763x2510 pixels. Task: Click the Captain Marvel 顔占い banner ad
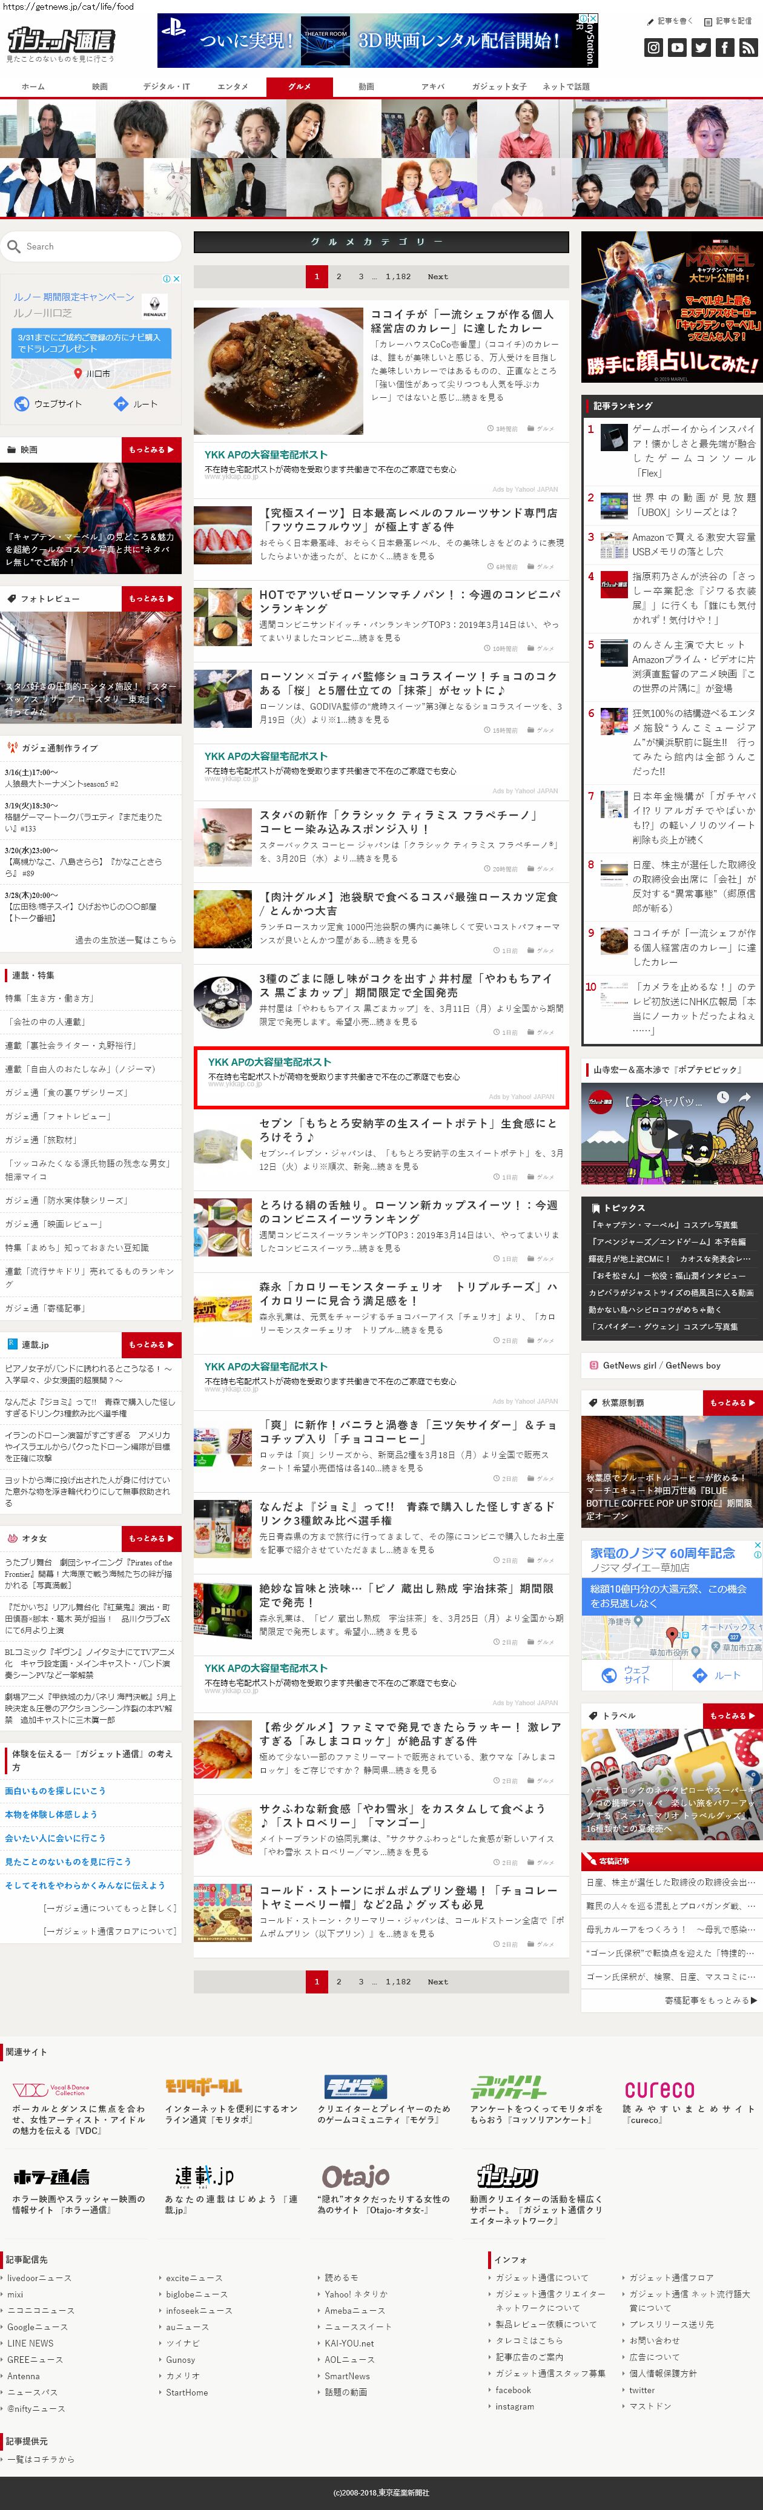point(672,308)
